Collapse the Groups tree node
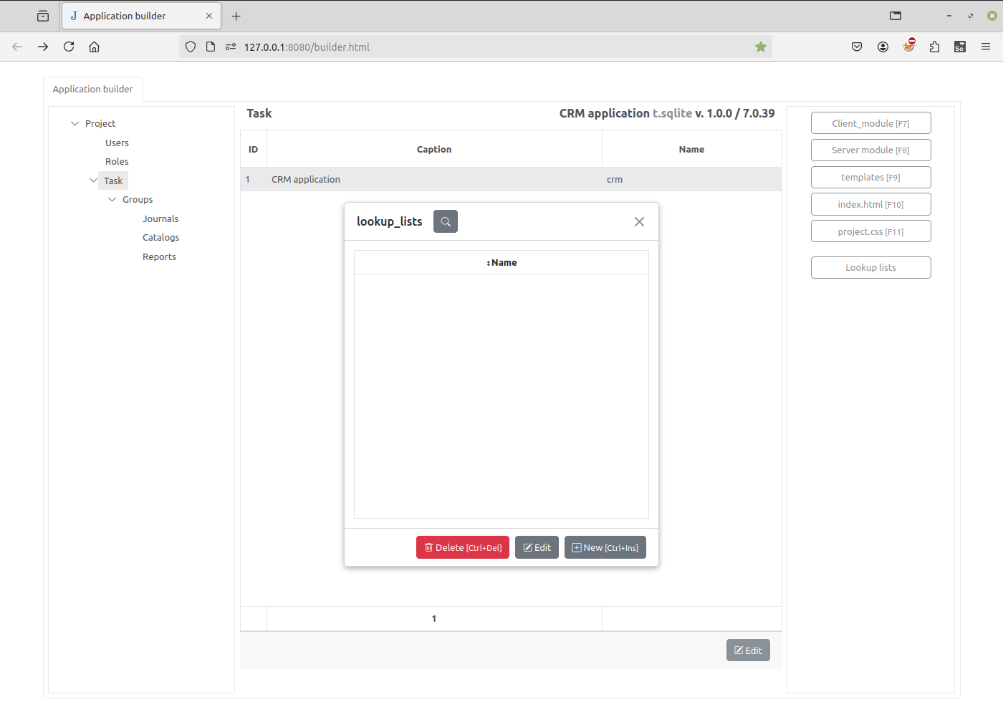This screenshot has height=707, width=1003. coord(112,200)
